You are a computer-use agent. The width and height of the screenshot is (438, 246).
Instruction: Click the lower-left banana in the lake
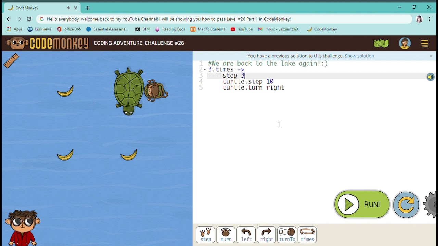click(65, 155)
